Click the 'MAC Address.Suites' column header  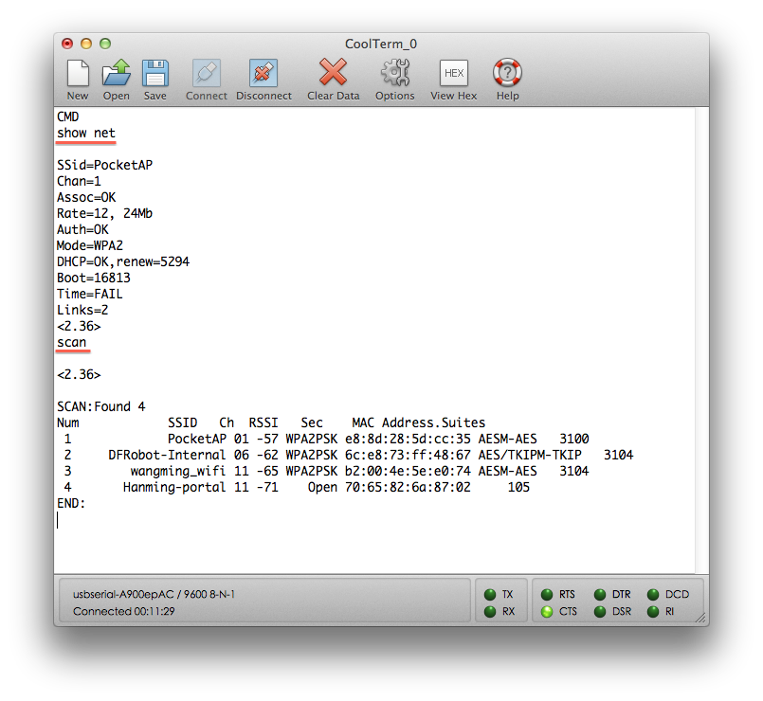(x=419, y=422)
